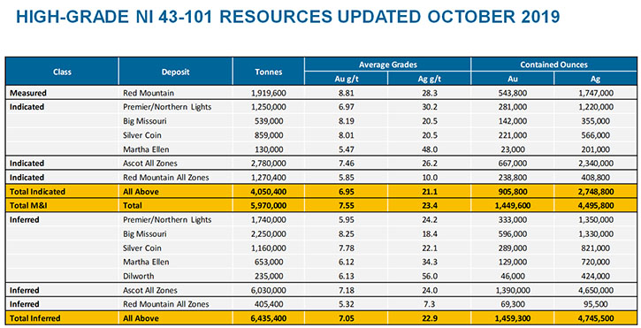
Task: Select the Deposit column header
Action: (x=175, y=72)
